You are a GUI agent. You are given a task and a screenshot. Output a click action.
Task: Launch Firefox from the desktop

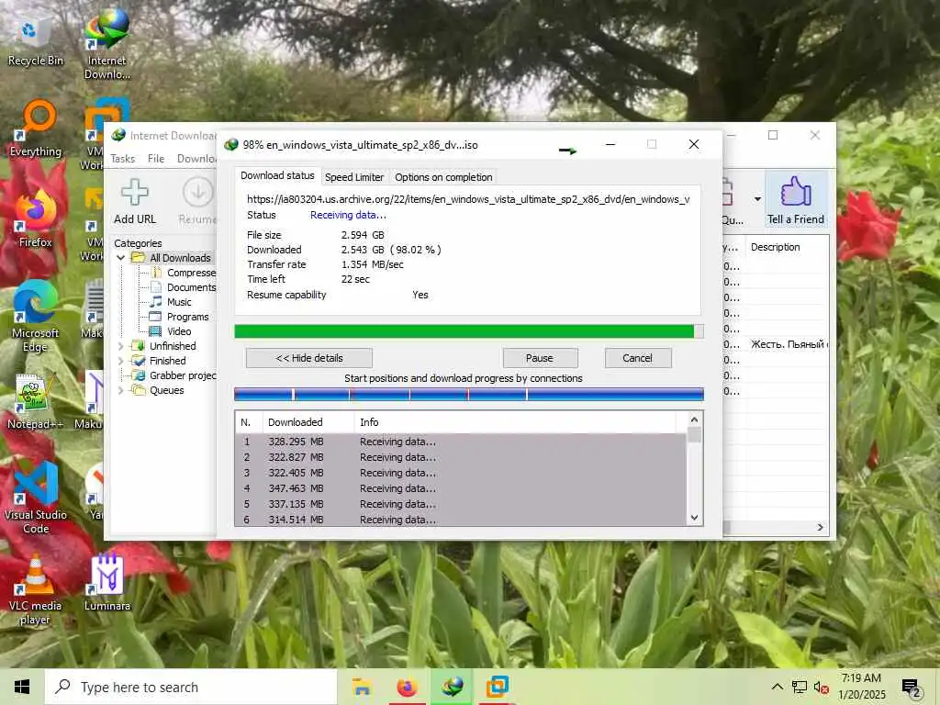36,218
